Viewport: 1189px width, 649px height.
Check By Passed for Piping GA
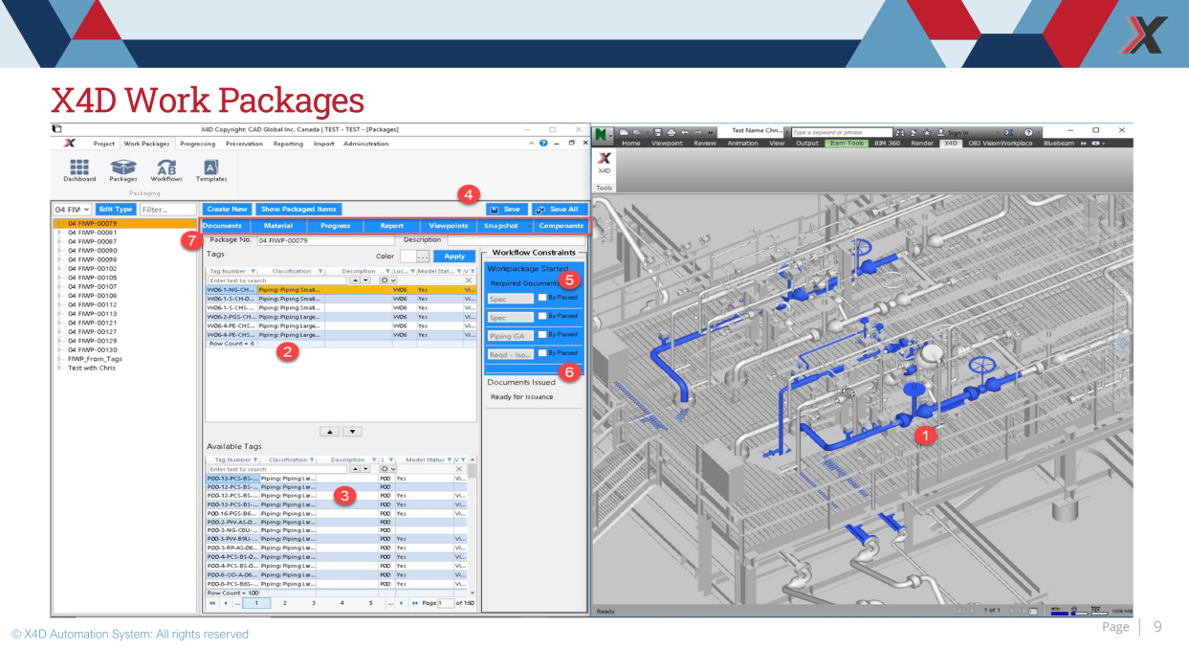pyautogui.click(x=542, y=335)
